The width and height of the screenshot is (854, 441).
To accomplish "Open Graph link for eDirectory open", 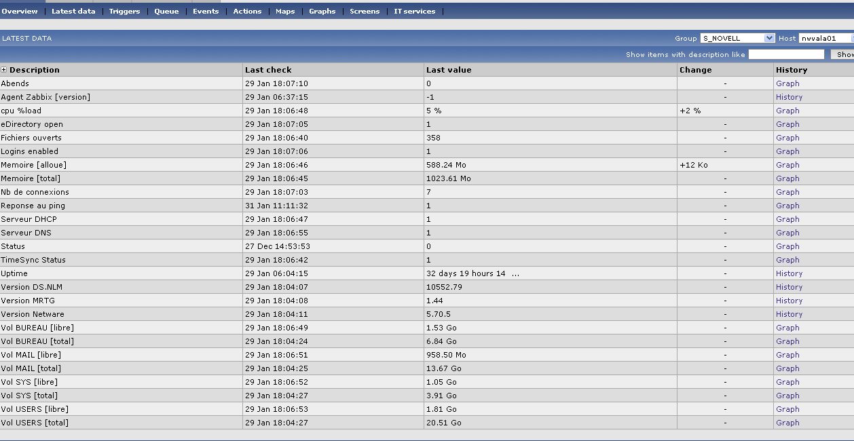I will point(787,124).
